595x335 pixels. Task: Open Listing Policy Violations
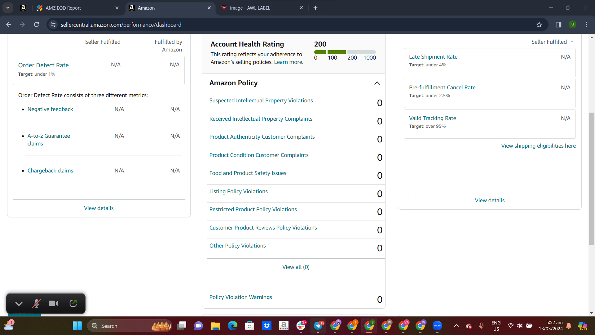[238, 191]
